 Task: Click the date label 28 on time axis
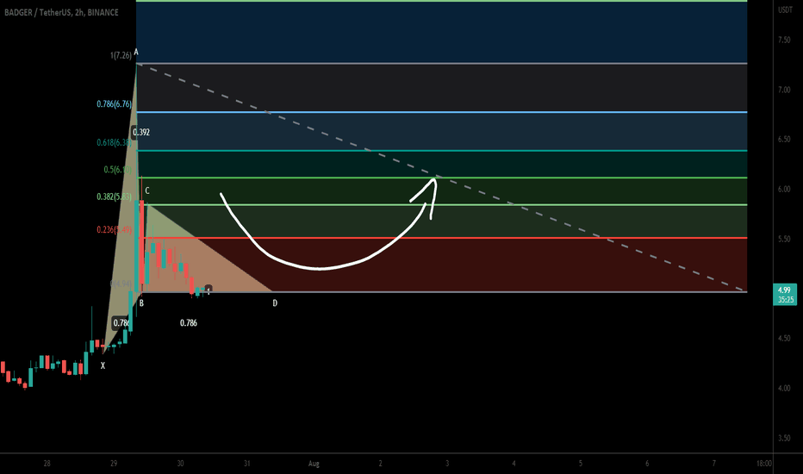[x=47, y=464]
